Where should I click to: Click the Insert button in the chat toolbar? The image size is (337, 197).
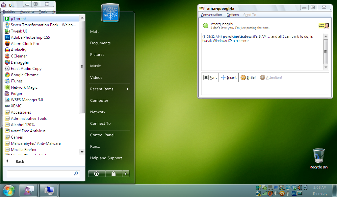[229, 77]
